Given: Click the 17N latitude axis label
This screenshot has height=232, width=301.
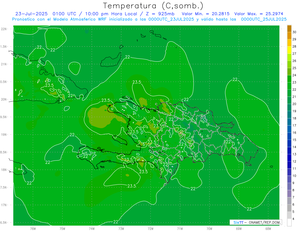Looking at the screenshot, I should 4,205.
